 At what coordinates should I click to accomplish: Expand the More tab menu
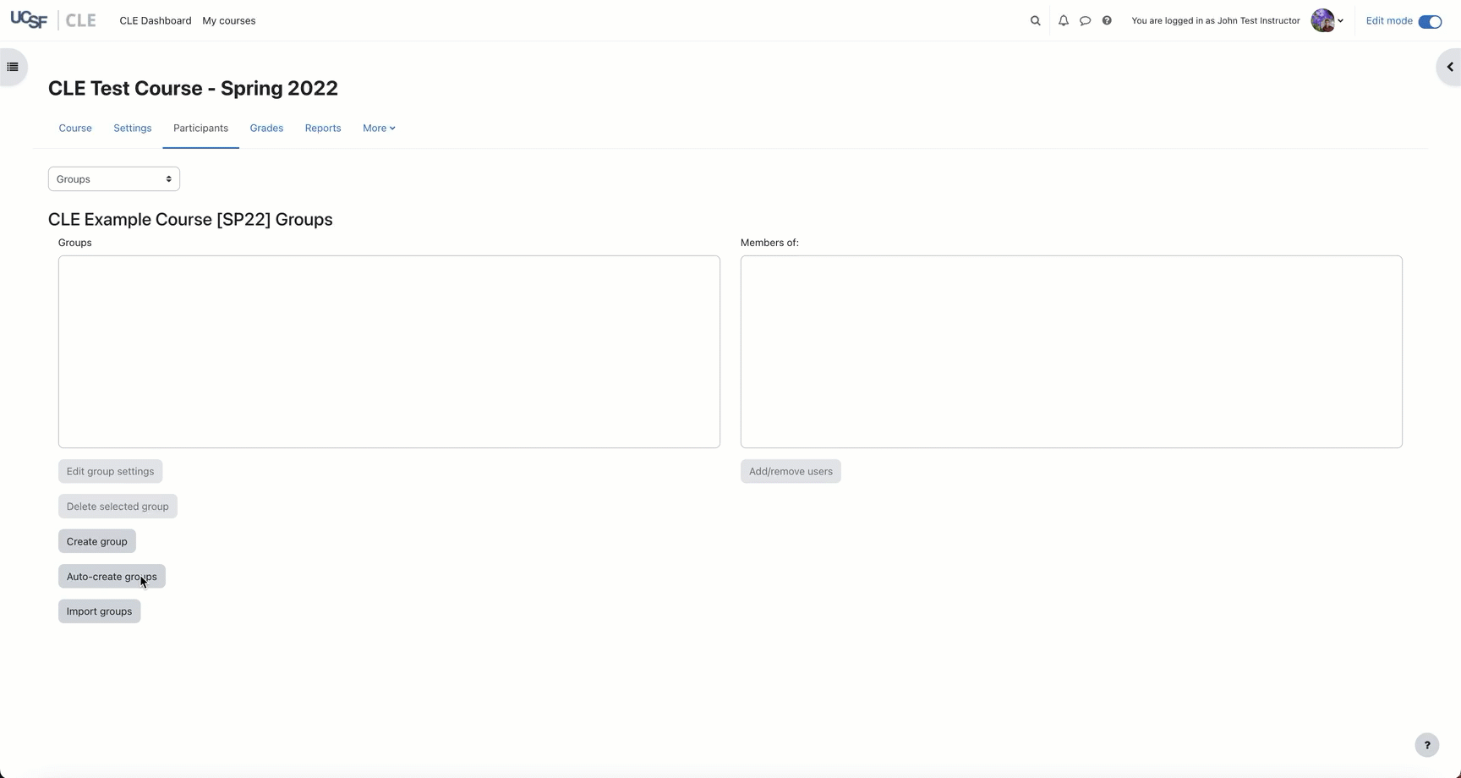[379, 129]
